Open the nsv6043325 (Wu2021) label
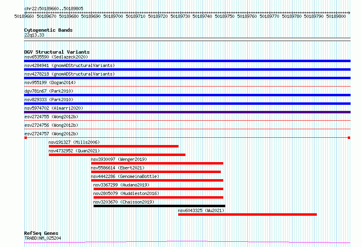The width and height of the screenshot is (362, 247). [201, 210]
